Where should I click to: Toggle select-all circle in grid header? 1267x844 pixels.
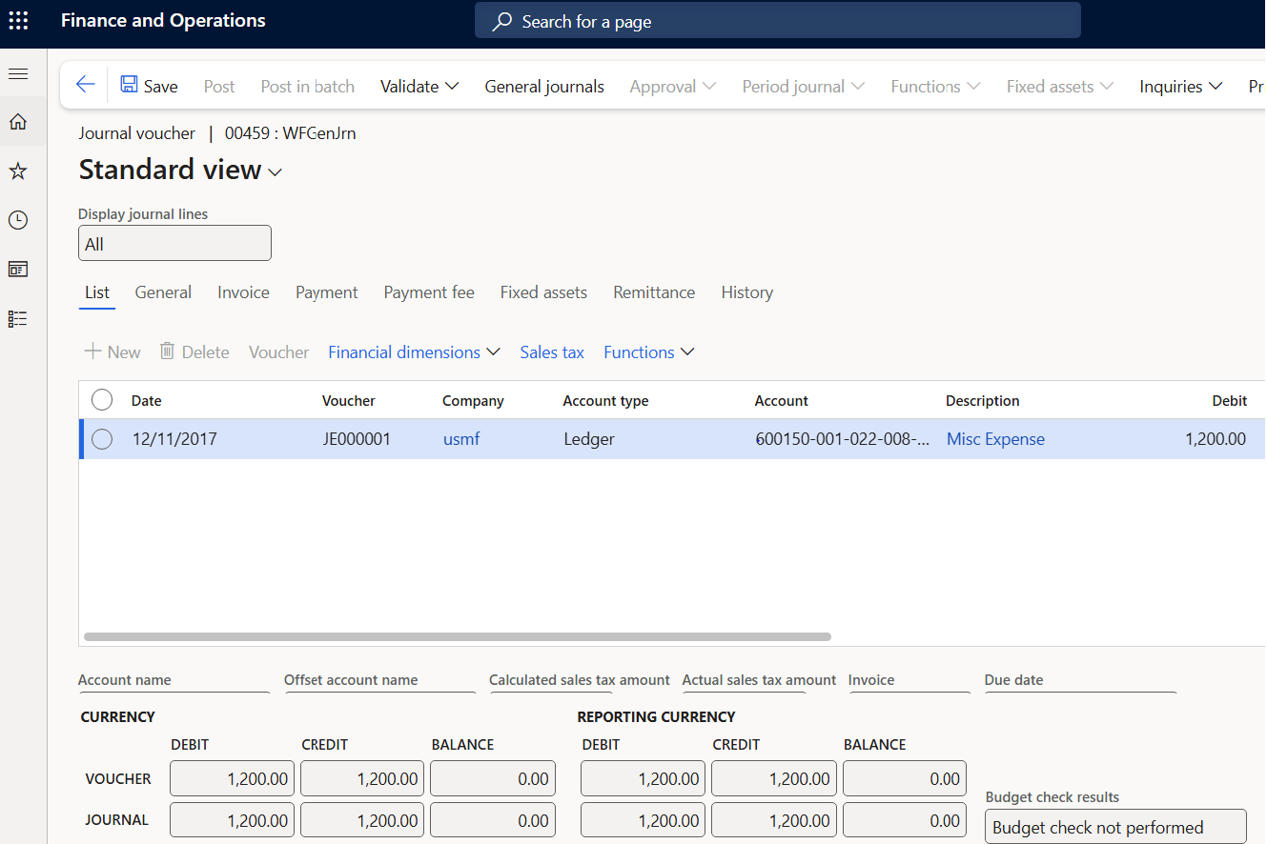pos(102,401)
